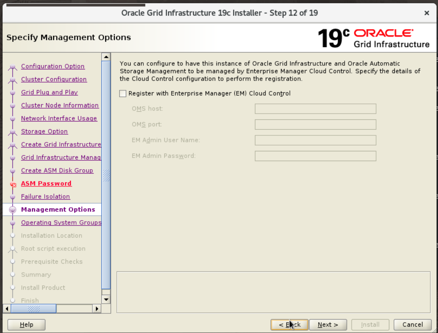The image size is (438, 333).
Task: Enable Register with Enterprise Manager Cloud Control
Action: pyautogui.click(x=123, y=94)
